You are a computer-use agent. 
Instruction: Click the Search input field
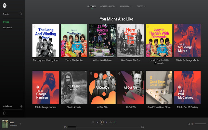coord(12,14)
